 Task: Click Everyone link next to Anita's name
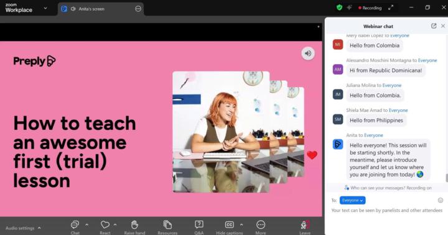[373, 136]
